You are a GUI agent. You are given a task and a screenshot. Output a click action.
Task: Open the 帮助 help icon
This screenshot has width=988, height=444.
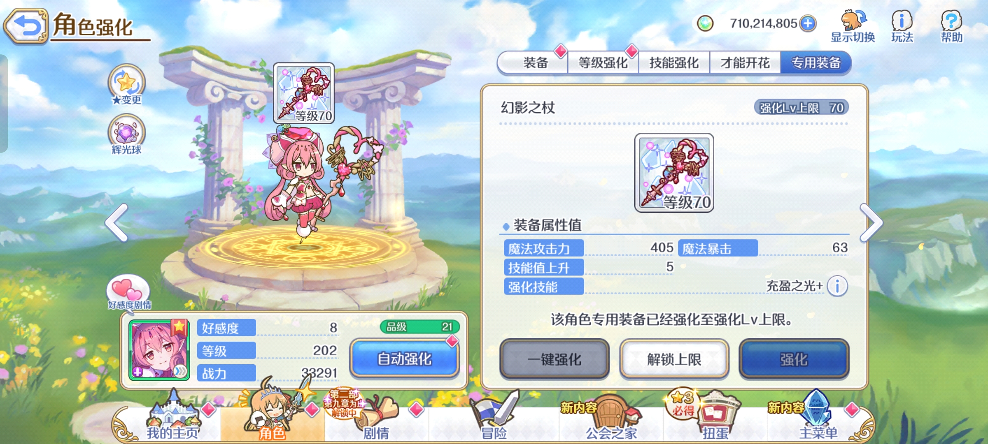[x=952, y=26]
